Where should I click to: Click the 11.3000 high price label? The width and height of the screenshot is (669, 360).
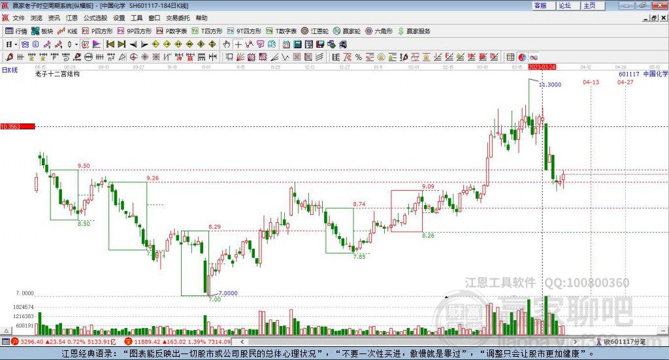pyautogui.click(x=550, y=84)
